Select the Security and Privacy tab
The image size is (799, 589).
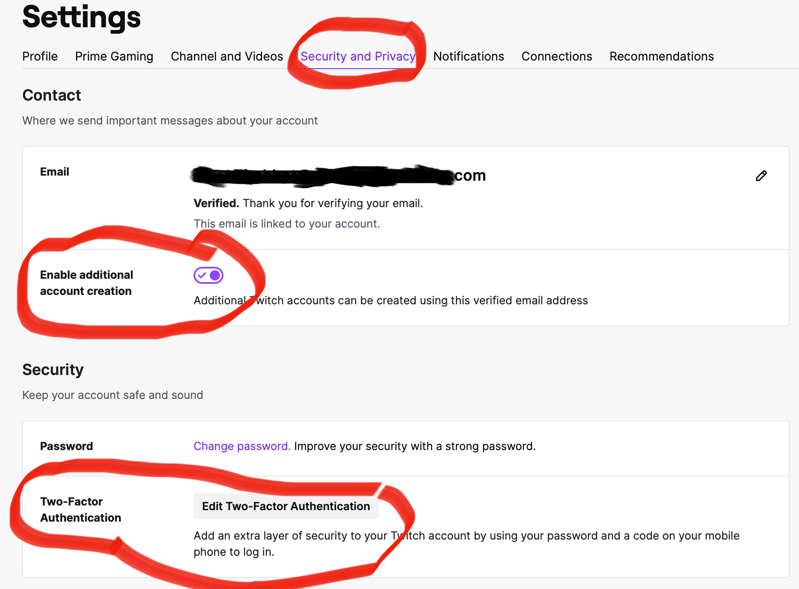(x=358, y=56)
